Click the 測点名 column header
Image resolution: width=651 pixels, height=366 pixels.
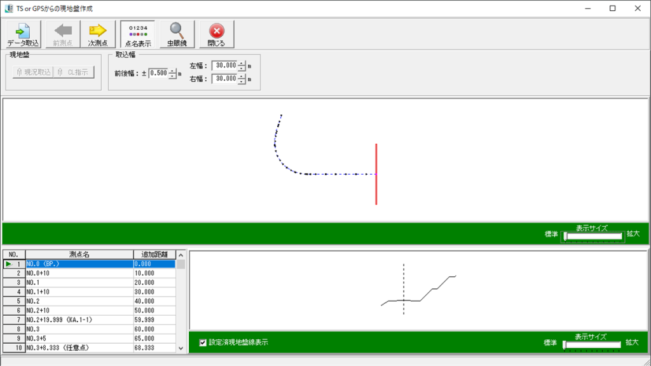pyautogui.click(x=79, y=254)
